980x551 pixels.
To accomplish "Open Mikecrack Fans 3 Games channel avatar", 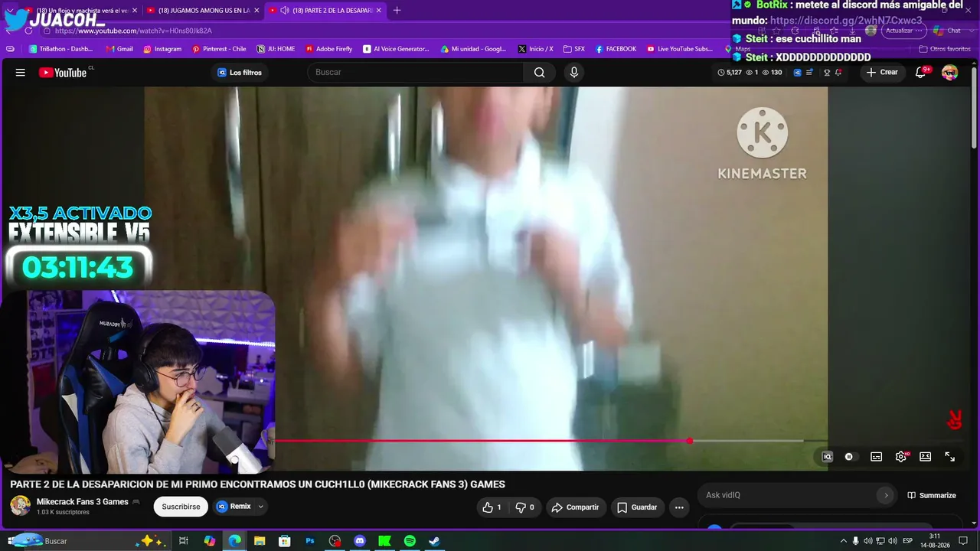I will (x=20, y=506).
